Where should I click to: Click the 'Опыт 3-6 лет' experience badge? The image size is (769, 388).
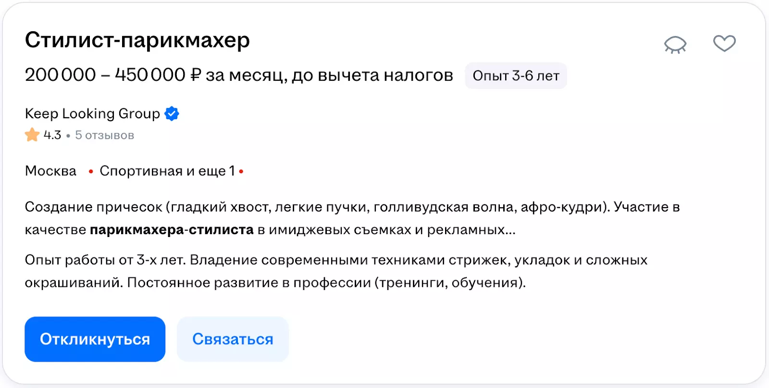[x=516, y=76]
